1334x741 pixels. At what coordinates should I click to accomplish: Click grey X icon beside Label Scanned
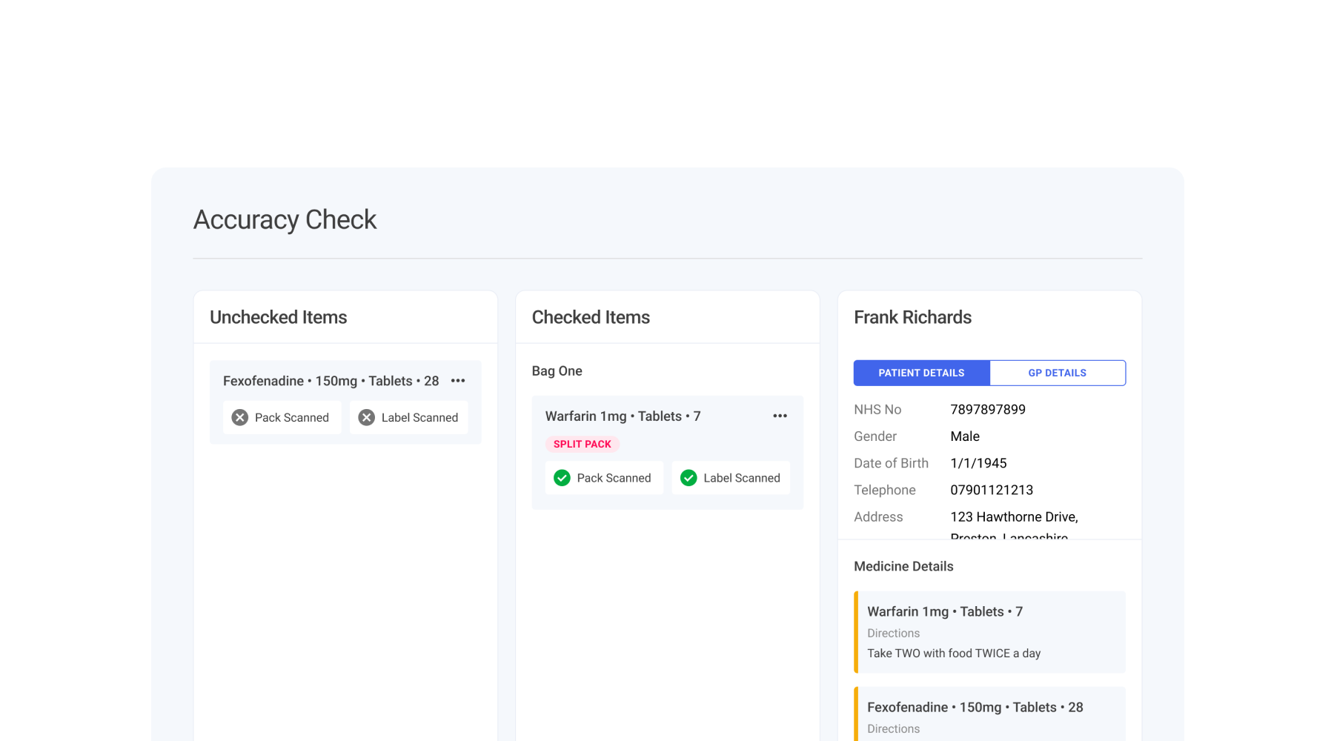pyautogui.click(x=366, y=417)
